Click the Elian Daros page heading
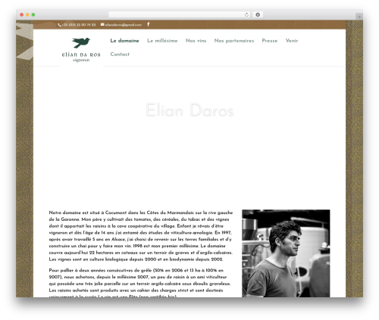This screenshot has height=320, width=379. click(189, 110)
